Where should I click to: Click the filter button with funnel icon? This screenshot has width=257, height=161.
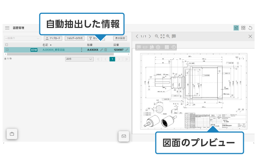(x=96, y=38)
